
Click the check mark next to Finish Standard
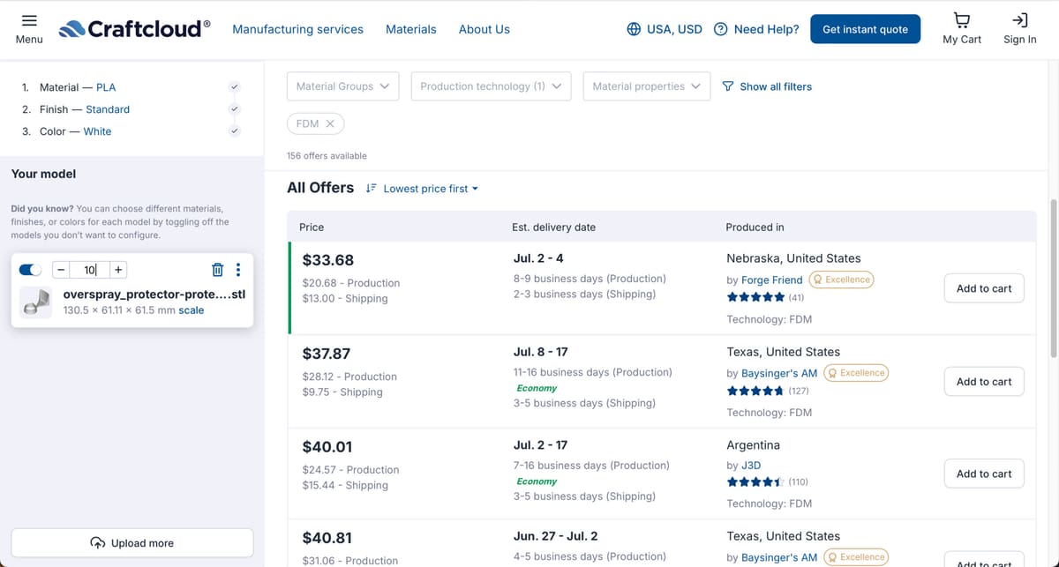pyautogui.click(x=234, y=109)
